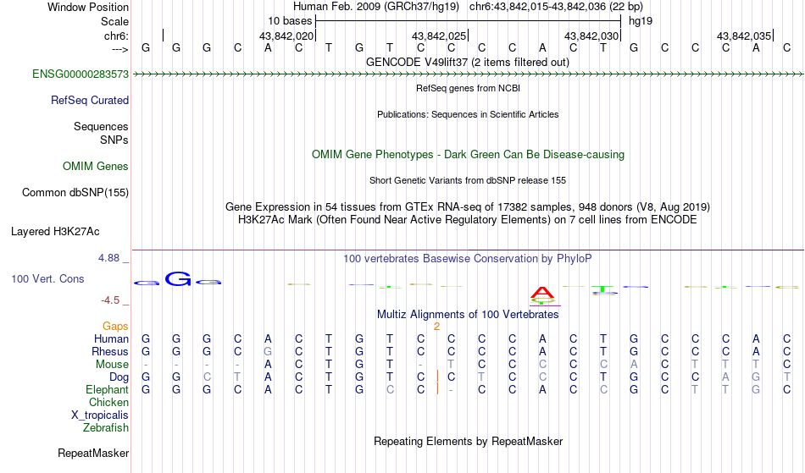Viewport: 805px width, 473px height.
Task: Click the hg19 label beside scale bar
Action: tap(641, 21)
